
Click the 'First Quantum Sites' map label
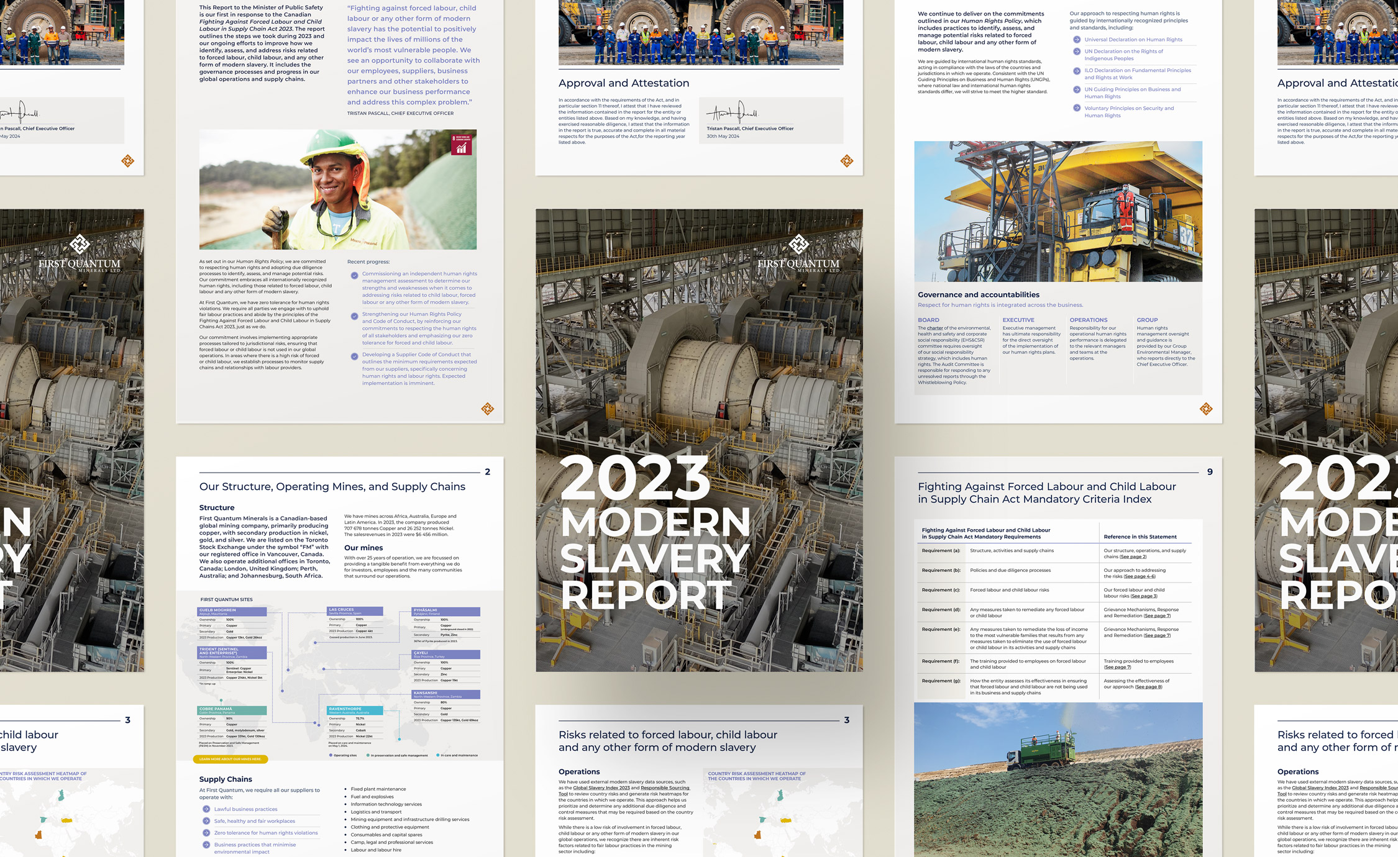coord(227,600)
